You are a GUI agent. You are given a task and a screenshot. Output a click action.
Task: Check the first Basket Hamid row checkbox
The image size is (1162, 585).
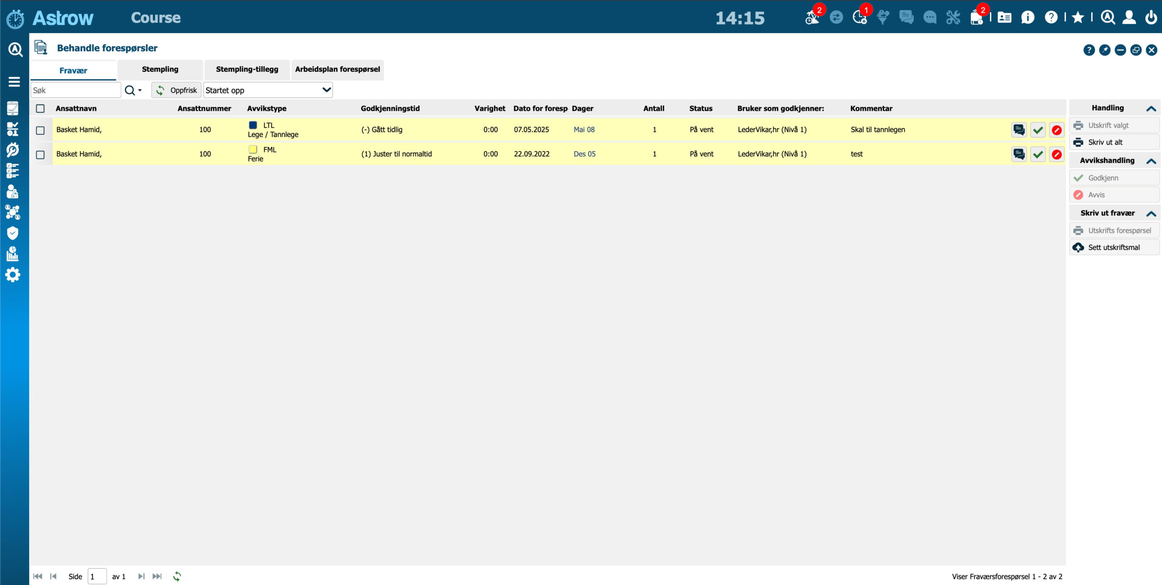click(40, 130)
